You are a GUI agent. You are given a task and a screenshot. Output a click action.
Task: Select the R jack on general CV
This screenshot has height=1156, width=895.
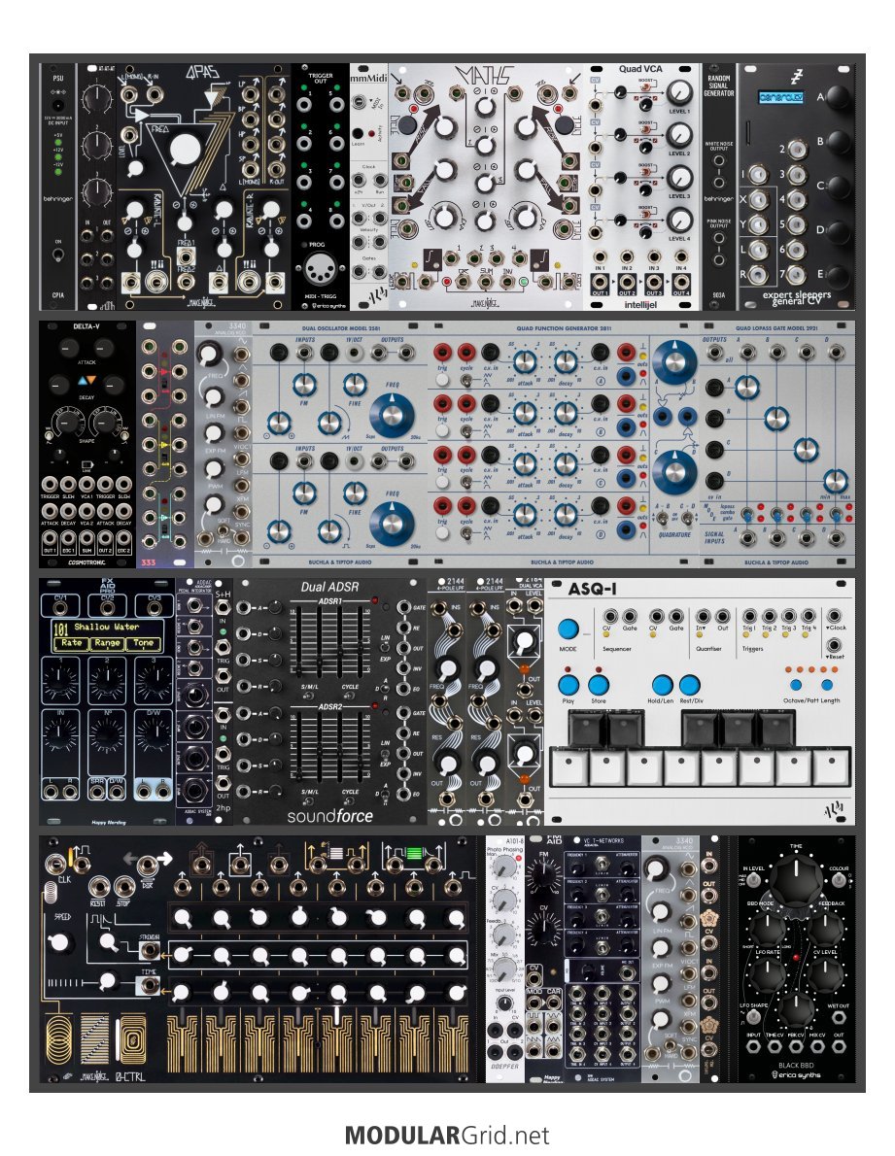[x=757, y=274]
